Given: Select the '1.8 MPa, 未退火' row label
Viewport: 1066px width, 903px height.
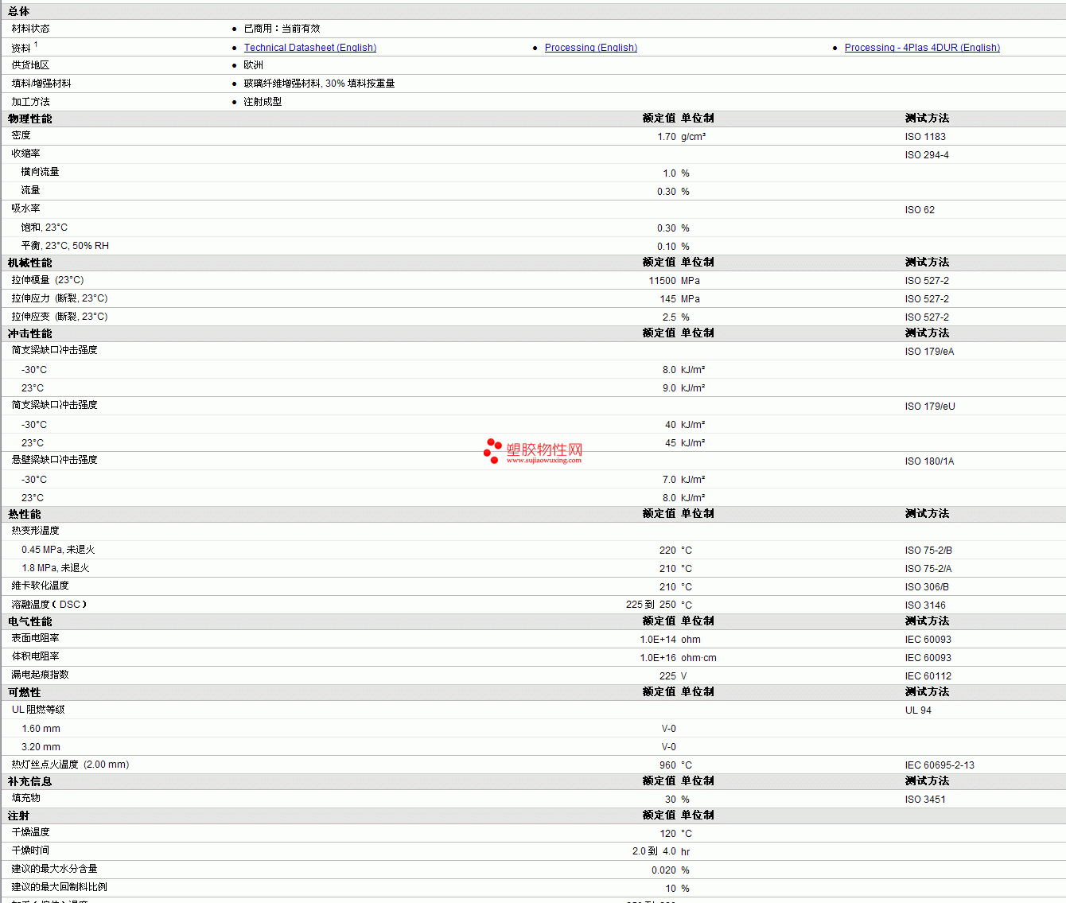Looking at the screenshot, I should point(55,568).
